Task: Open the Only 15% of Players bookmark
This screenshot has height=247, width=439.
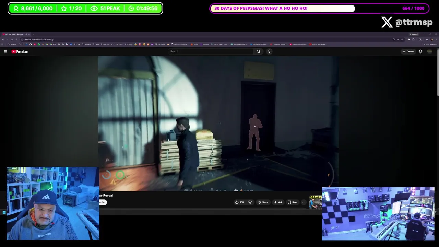Action: point(298,44)
